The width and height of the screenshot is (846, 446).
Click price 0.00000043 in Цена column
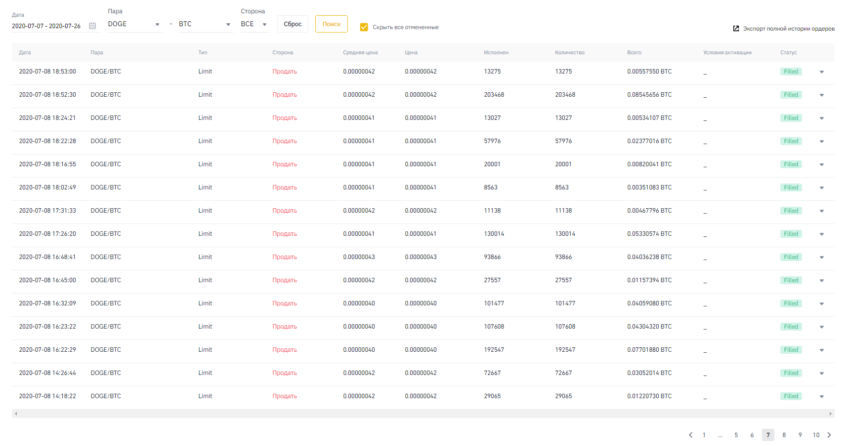421,257
